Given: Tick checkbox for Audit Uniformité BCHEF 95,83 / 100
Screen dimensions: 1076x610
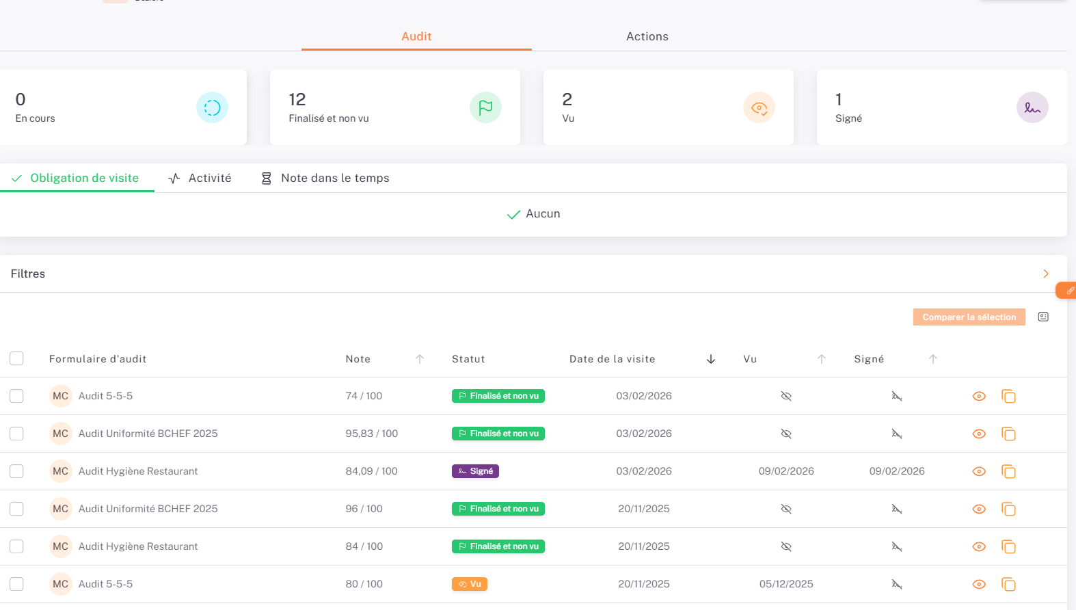Looking at the screenshot, I should point(16,434).
